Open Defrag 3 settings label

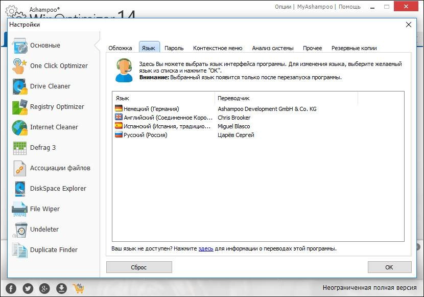[43, 148]
